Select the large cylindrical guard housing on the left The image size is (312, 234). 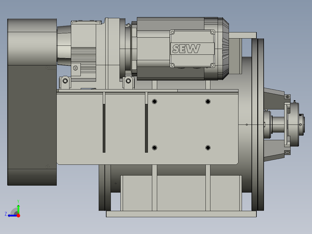tap(32, 102)
